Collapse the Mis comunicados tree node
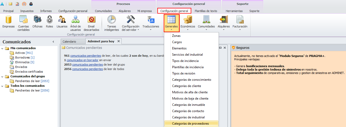This screenshot has width=346, height=127. pyautogui.click(x=2, y=48)
